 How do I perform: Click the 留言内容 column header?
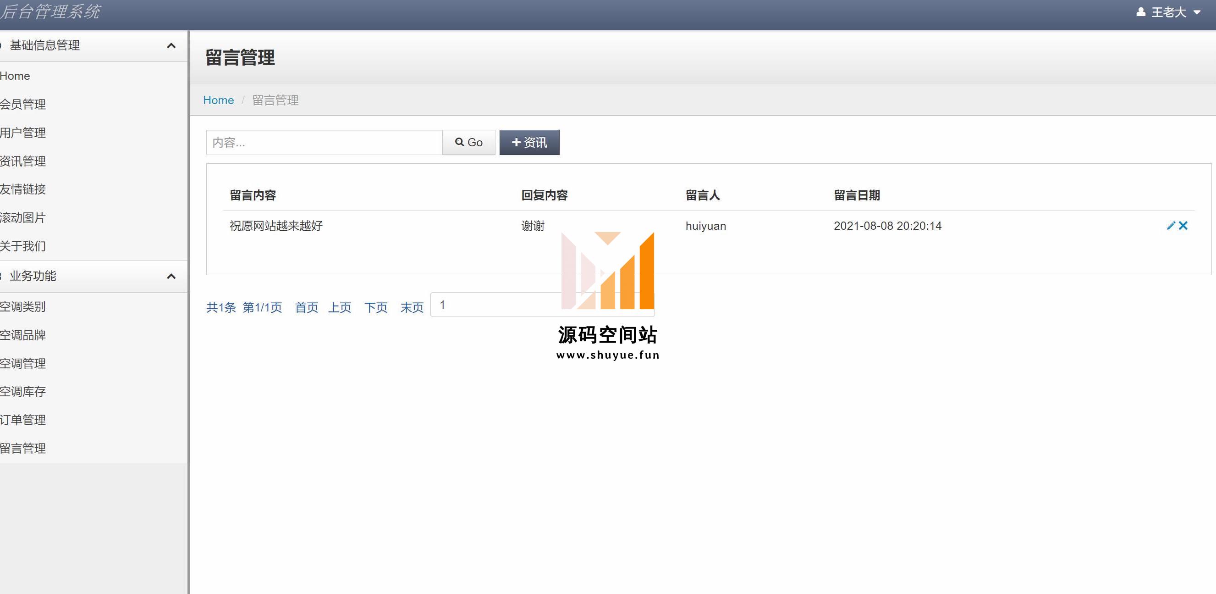coord(253,195)
